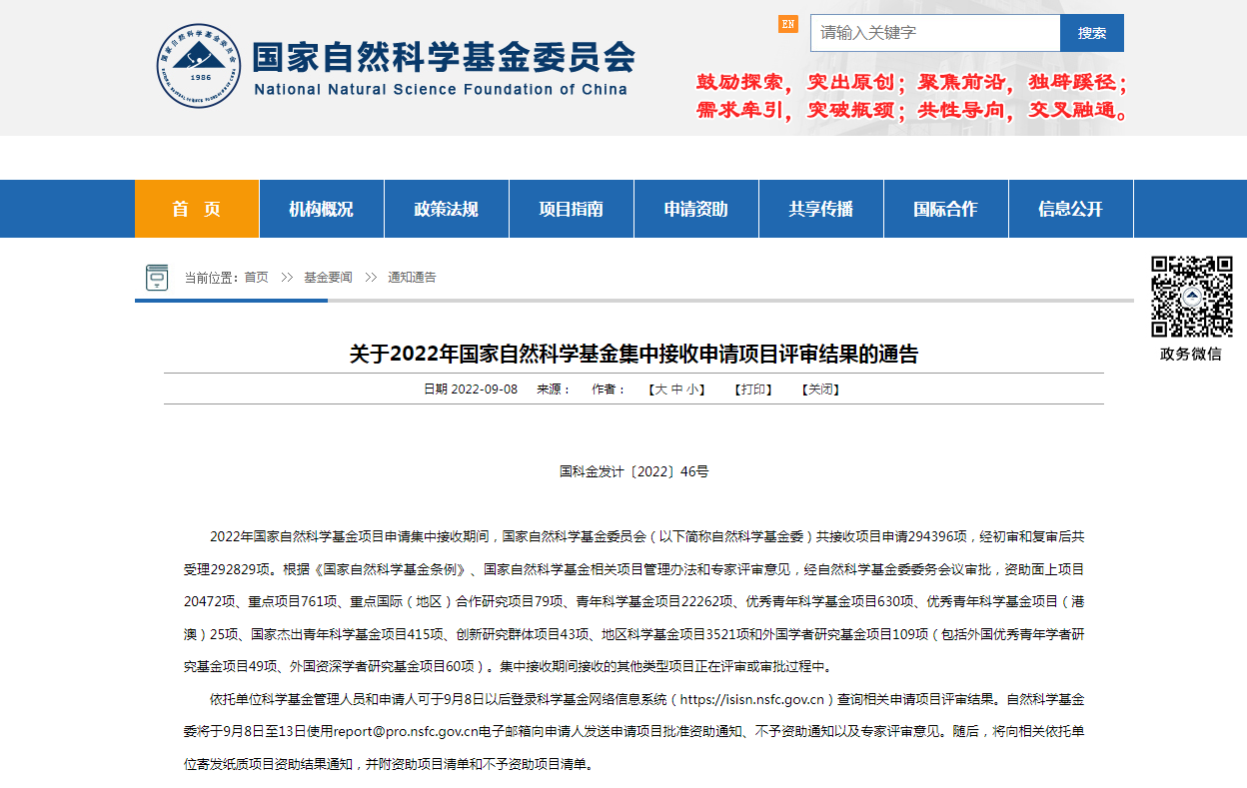Set font size to 大
The width and height of the screenshot is (1247, 788).
pos(660,390)
